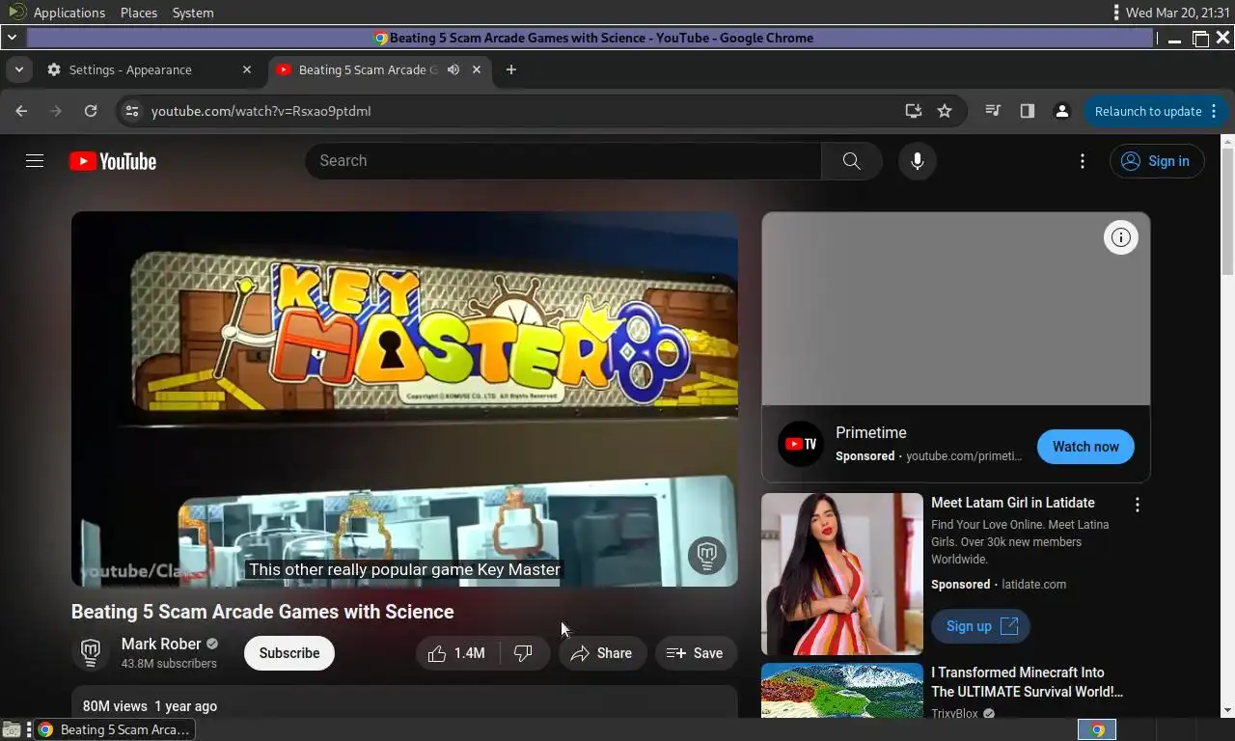Reload the current page
1235x741 pixels.
tap(91, 111)
